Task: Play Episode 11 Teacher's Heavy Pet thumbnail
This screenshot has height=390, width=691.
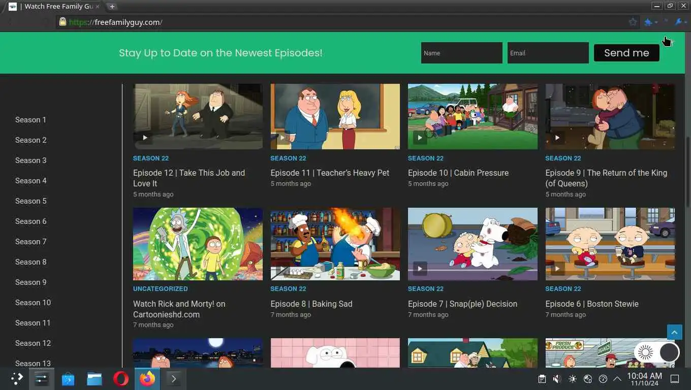Action: [x=335, y=116]
